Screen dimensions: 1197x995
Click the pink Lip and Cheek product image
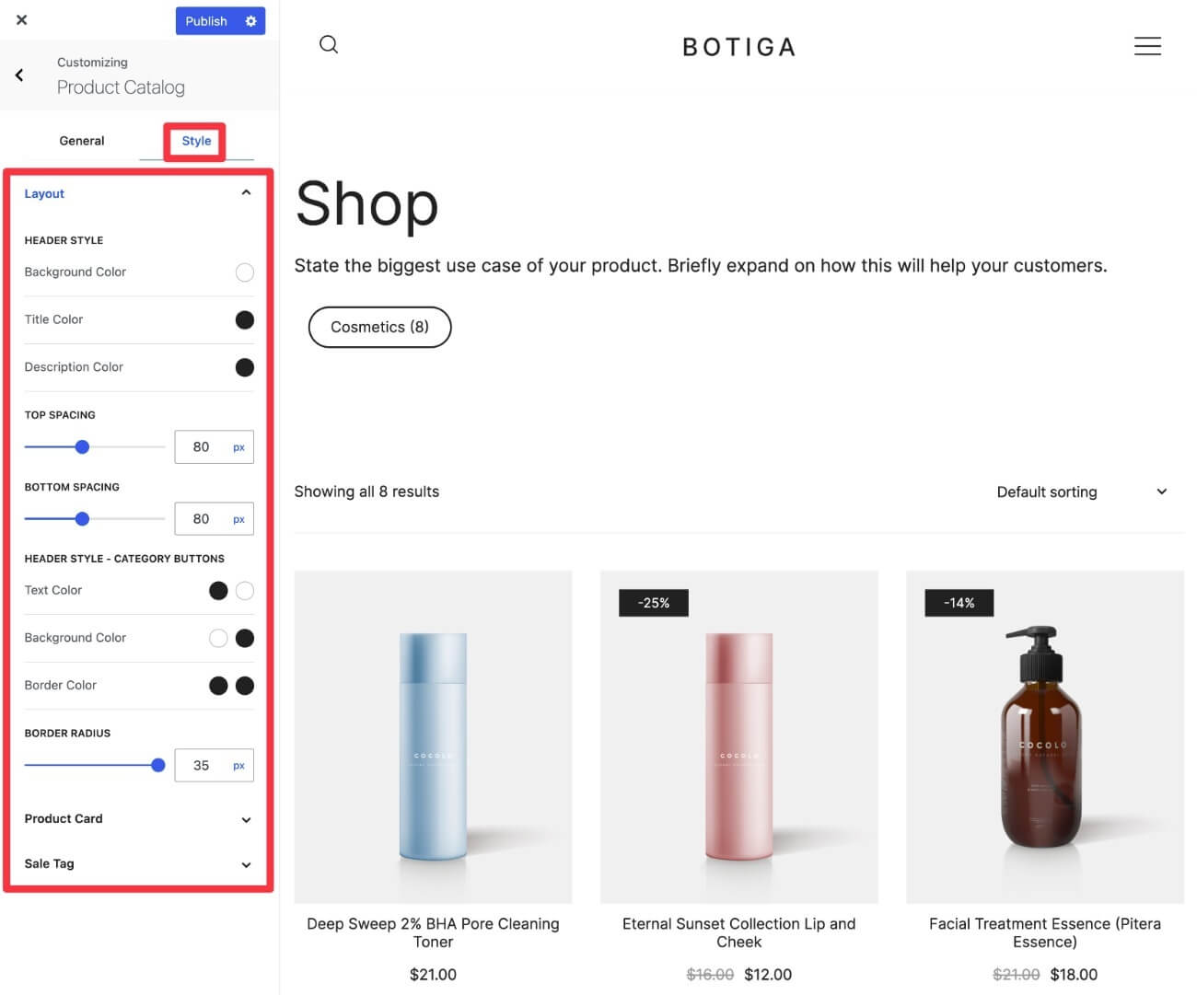click(x=738, y=736)
